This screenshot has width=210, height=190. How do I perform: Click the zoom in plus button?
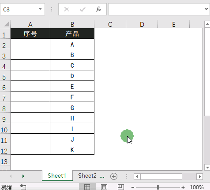[183, 187]
